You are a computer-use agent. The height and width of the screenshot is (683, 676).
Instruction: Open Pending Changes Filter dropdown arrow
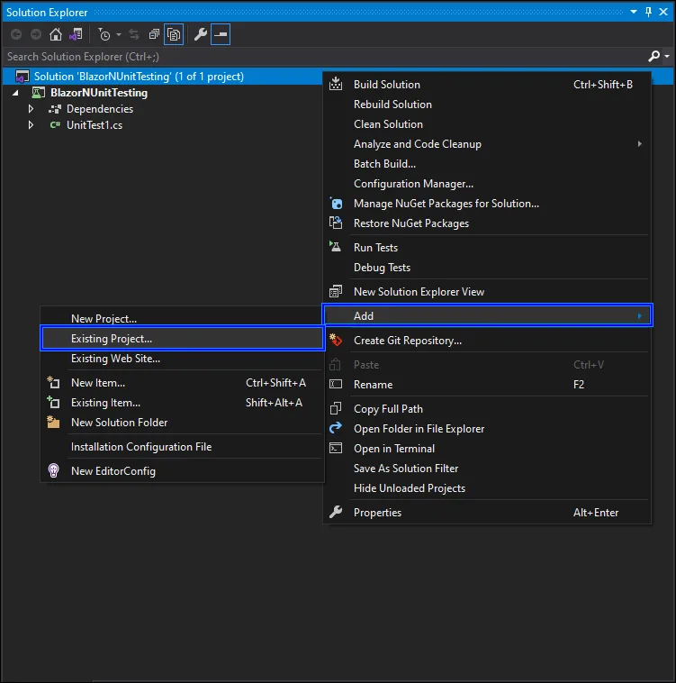tap(119, 35)
